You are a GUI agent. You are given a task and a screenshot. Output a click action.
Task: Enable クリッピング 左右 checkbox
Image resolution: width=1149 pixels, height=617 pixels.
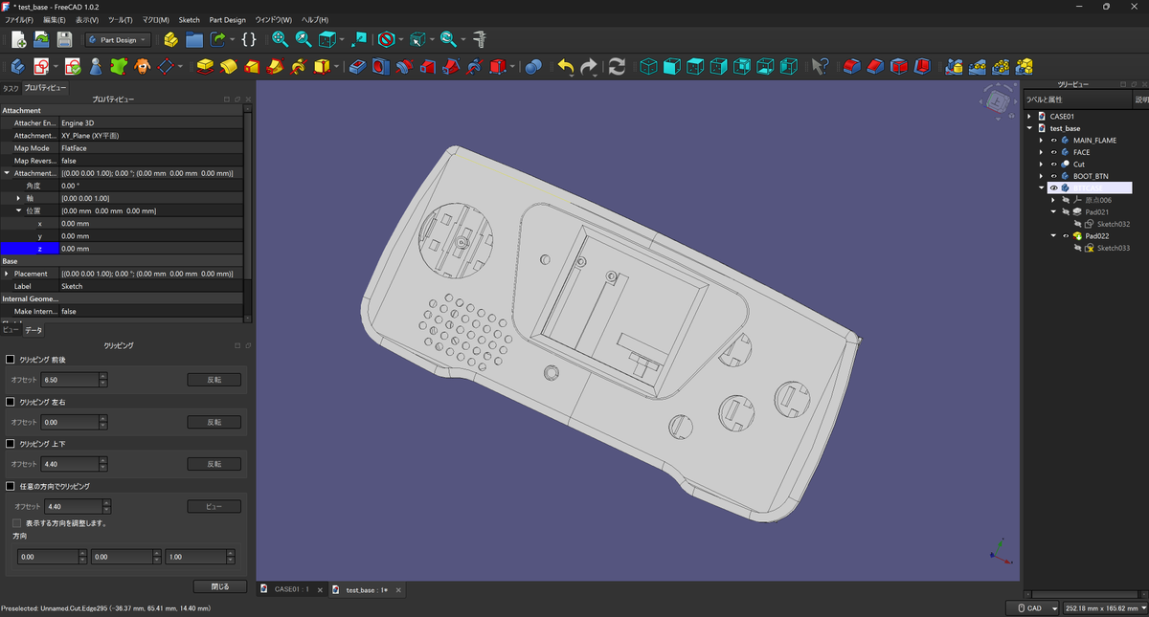11,402
